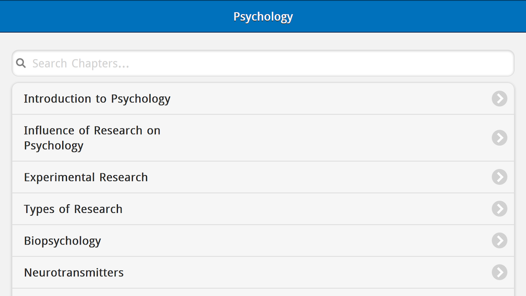This screenshot has width=526, height=296.
Task: Click the Experimental Research arrow icon
Action: [x=499, y=177]
